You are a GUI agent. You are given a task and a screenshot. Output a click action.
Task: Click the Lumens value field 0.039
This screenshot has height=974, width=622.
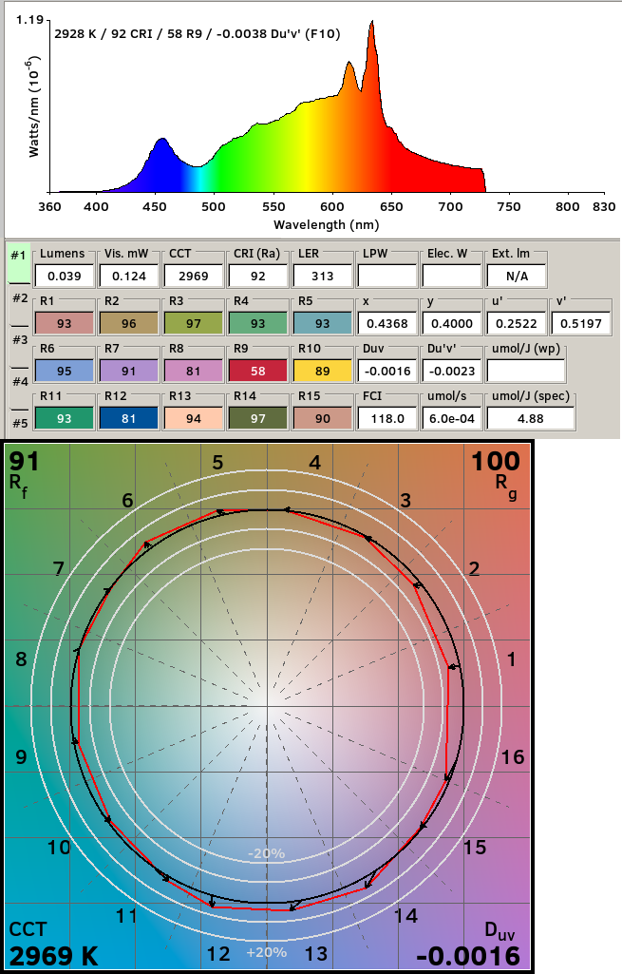tap(65, 276)
